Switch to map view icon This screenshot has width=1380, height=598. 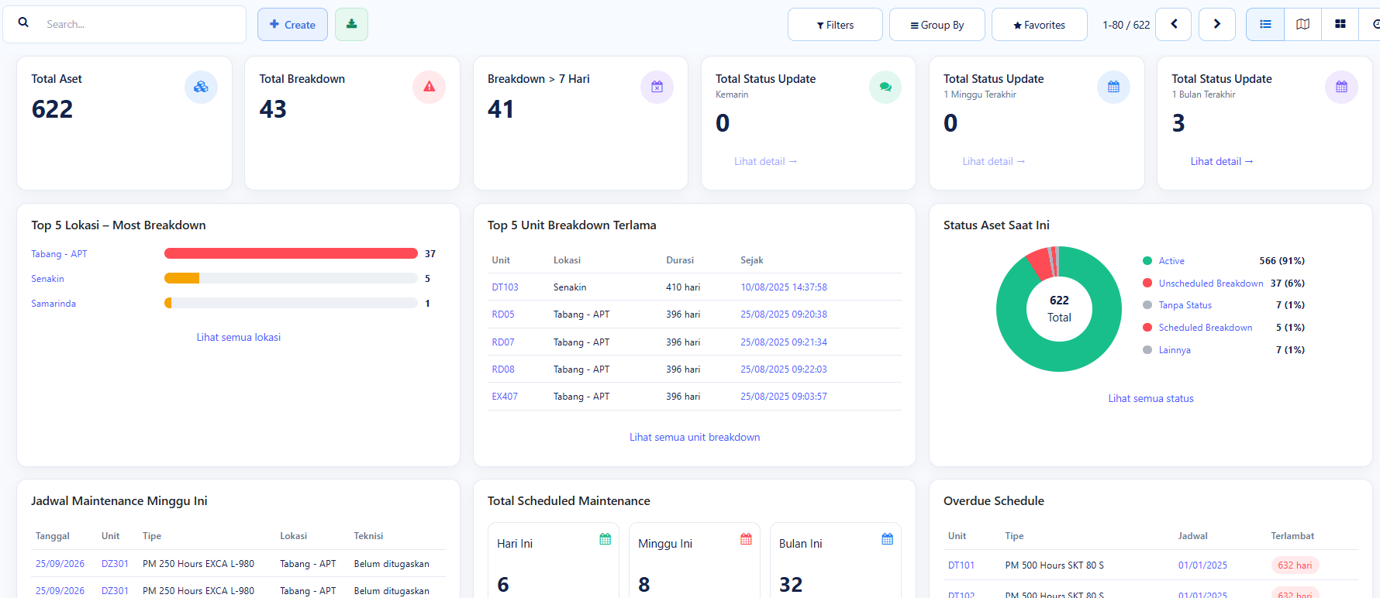pyautogui.click(x=1303, y=24)
